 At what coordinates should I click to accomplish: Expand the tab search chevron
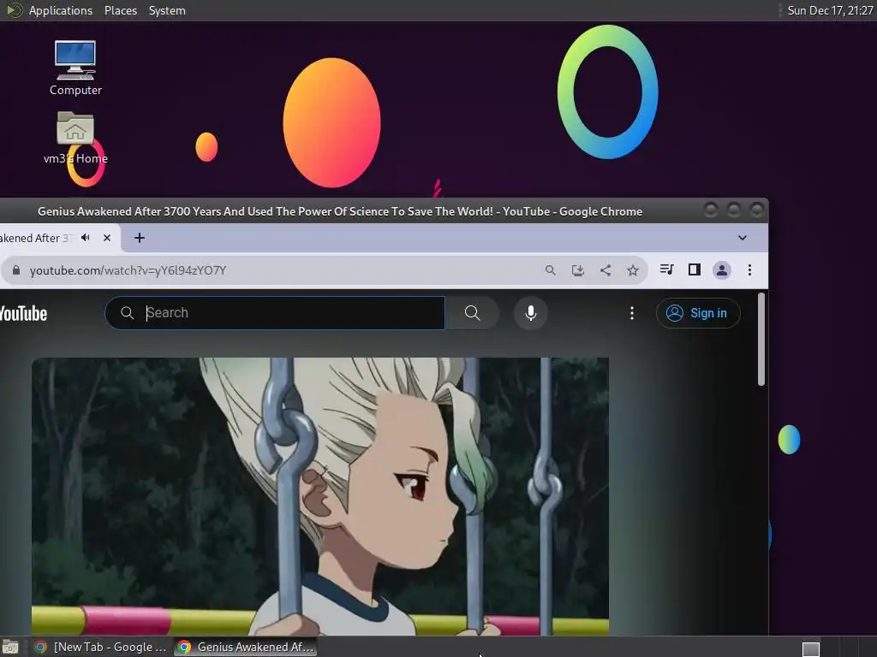pos(743,238)
